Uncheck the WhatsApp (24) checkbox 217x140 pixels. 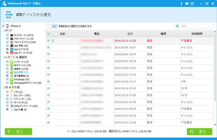pyautogui.click(x=7, y=79)
